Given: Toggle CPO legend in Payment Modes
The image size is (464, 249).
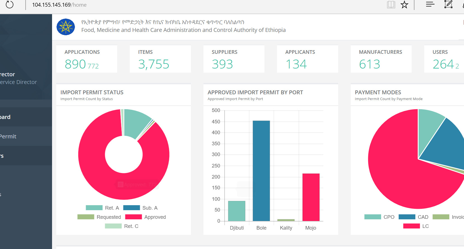Looking at the screenshot, I should (379, 217).
